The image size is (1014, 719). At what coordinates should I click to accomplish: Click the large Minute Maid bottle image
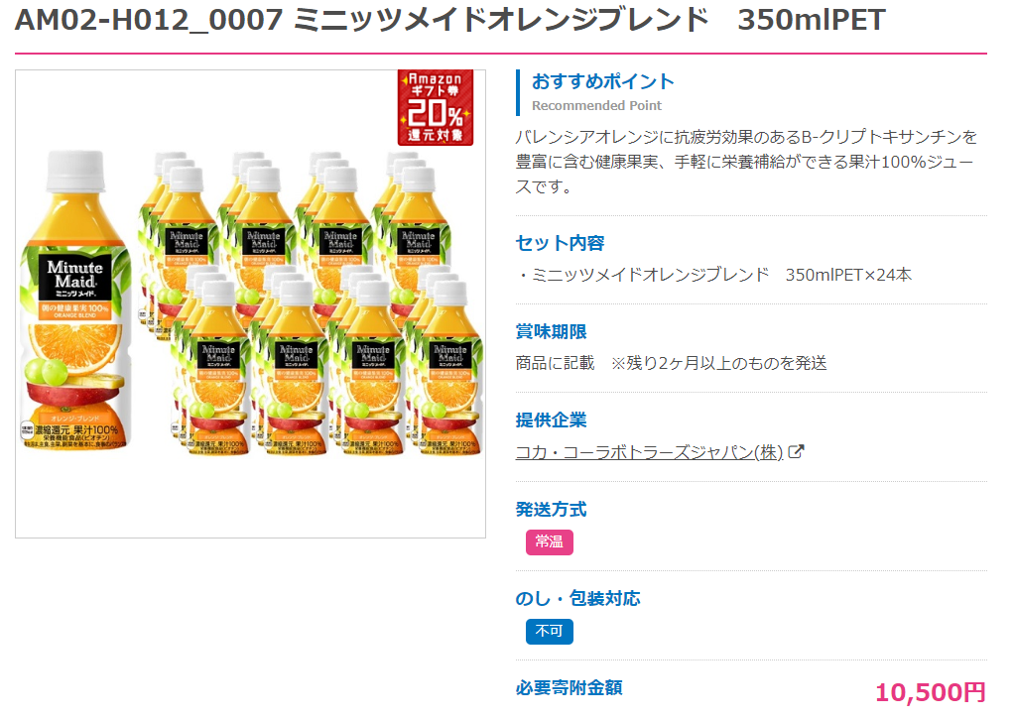(x=75, y=300)
